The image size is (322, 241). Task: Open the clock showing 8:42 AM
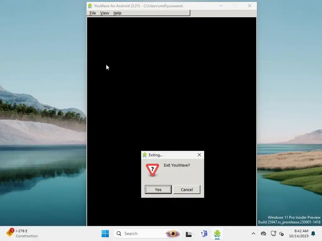299,233
